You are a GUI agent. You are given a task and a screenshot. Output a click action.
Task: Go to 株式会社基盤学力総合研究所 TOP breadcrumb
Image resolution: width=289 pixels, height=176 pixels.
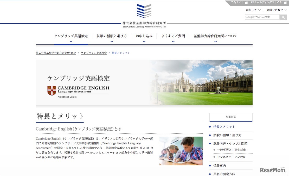tap(56, 53)
